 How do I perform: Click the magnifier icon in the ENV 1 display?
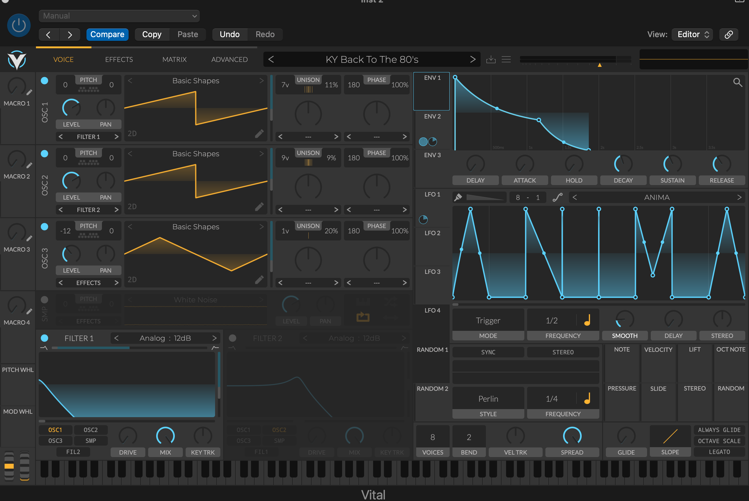pos(738,82)
